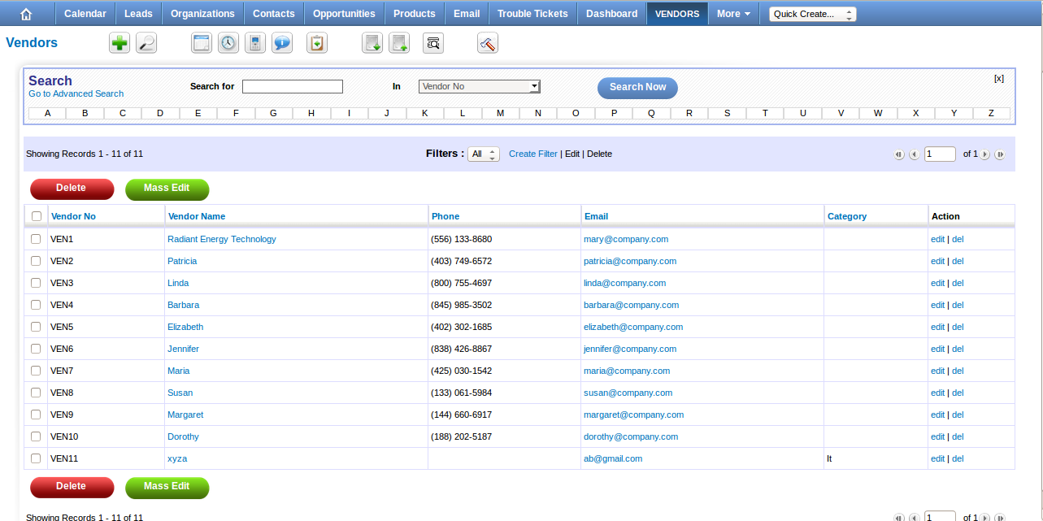Viewport: 1043px width, 521px height.
Task: Show the world clock icon
Action: (x=228, y=44)
